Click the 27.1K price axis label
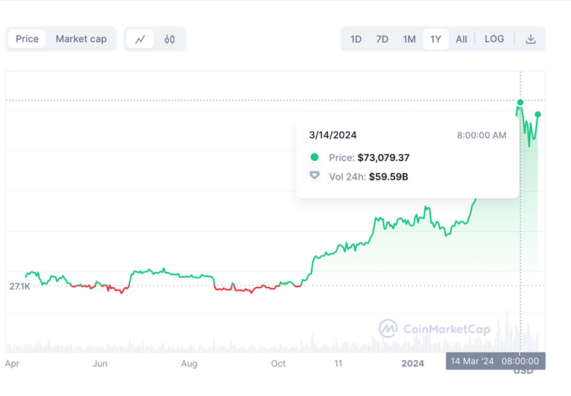The height and width of the screenshot is (396, 571). tap(19, 286)
